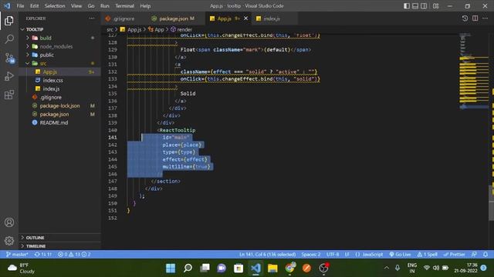This screenshot has width=494, height=277.
Task: Open the Explorer view in activity bar
Action: click(x=9, y=21)
